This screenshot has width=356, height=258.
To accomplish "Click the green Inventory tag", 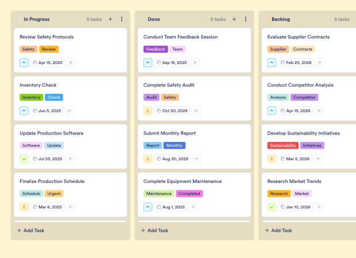I will click(32, 97).
